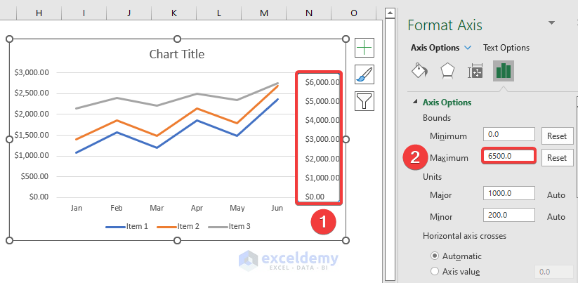Reset the Maximum bound value
Screen dimensions: 578x283
coord(556,157)
